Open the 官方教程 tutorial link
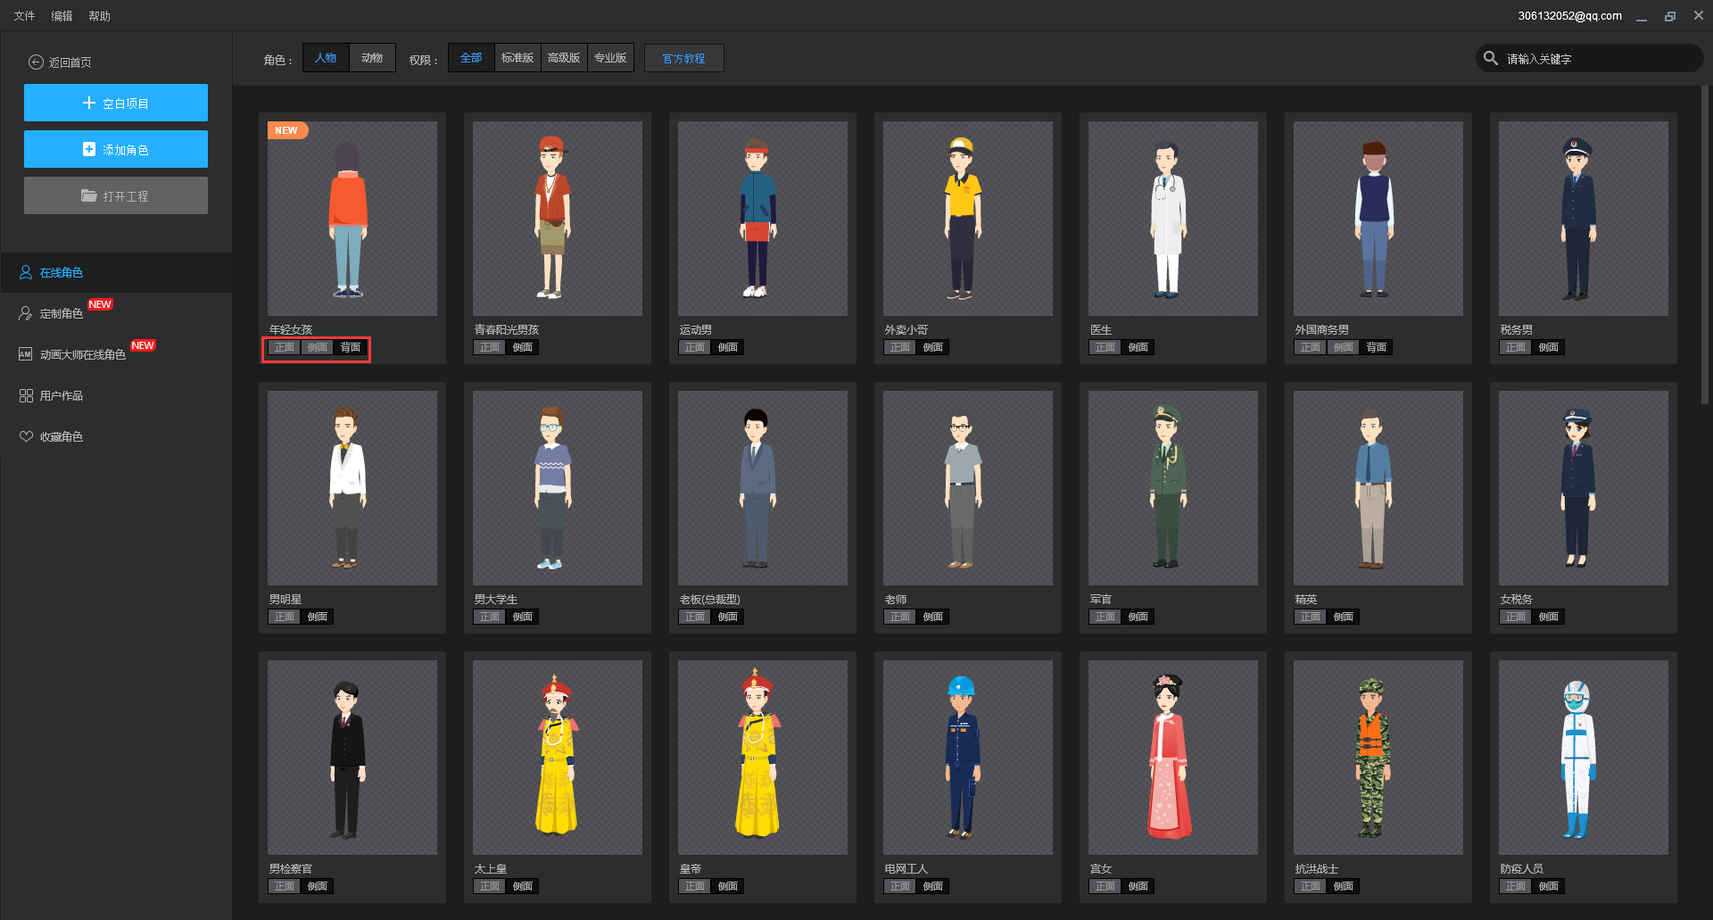Image resolution: width=1713 pixels, height=920 pixels. point(683,58)
